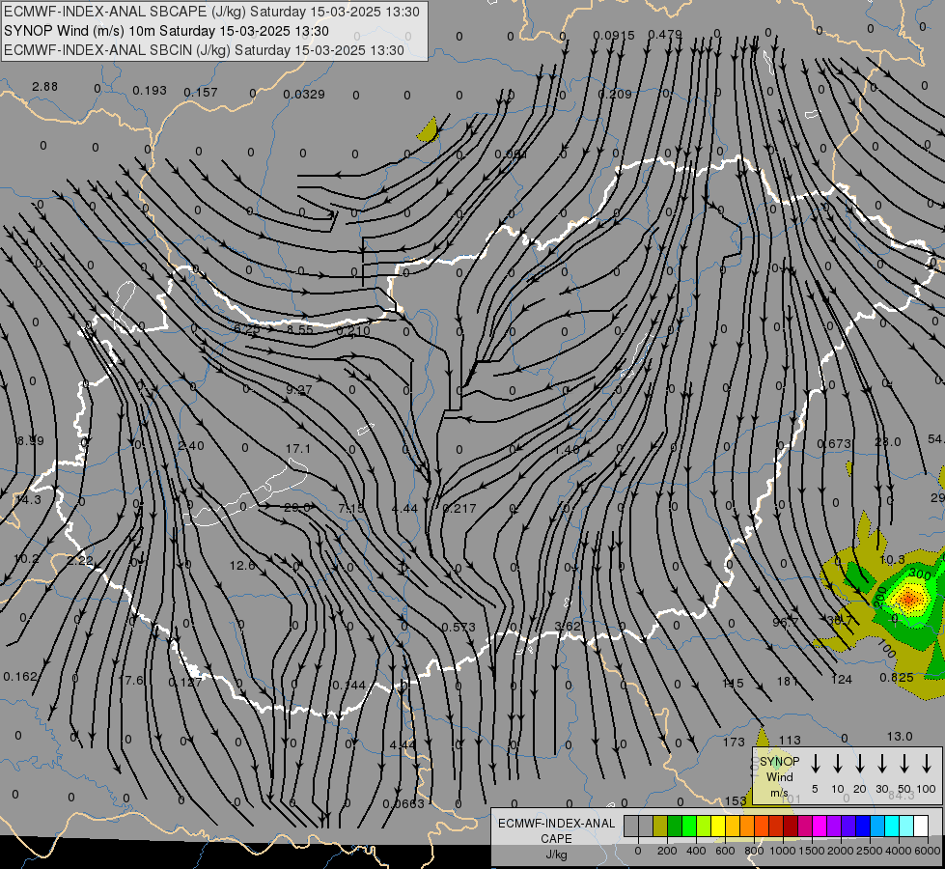Screen dimensions: 945x869
Task: Click the 9.27 value on the map
Action: click(299, 390)
